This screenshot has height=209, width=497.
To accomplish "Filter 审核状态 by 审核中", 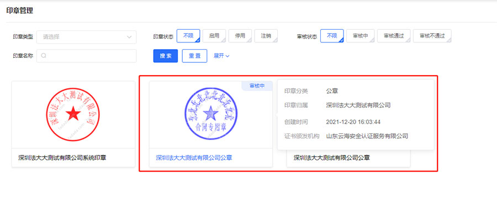I will [x=361, y=36].
